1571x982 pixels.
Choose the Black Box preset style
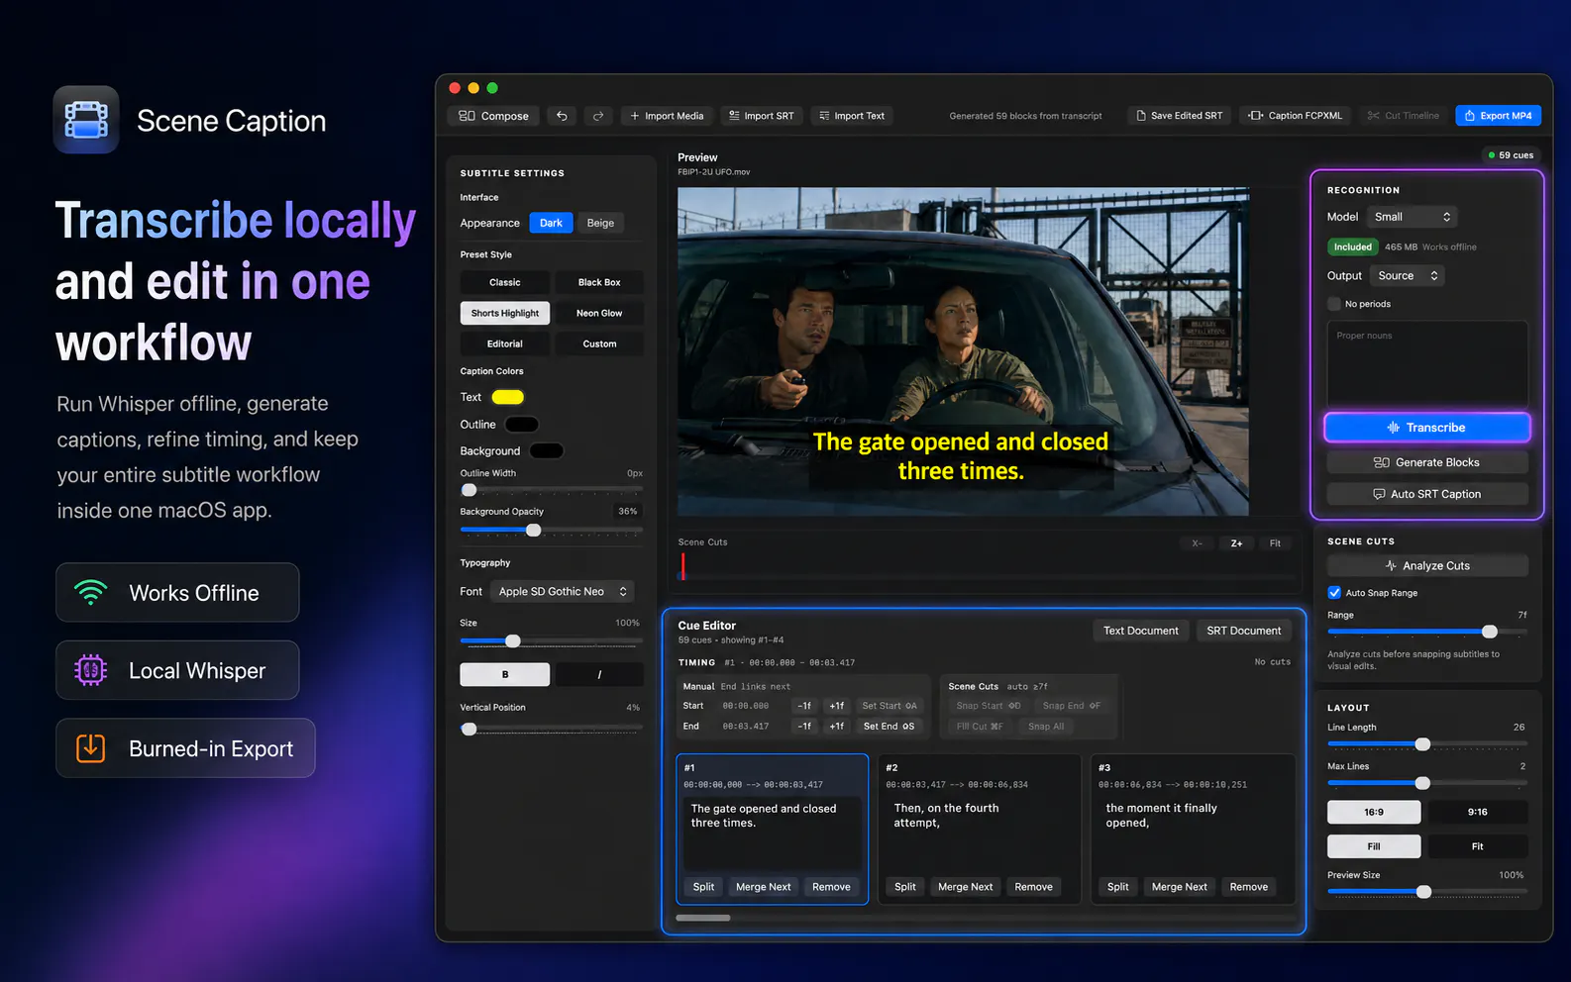pyautogui.click(x=599, y=282)
